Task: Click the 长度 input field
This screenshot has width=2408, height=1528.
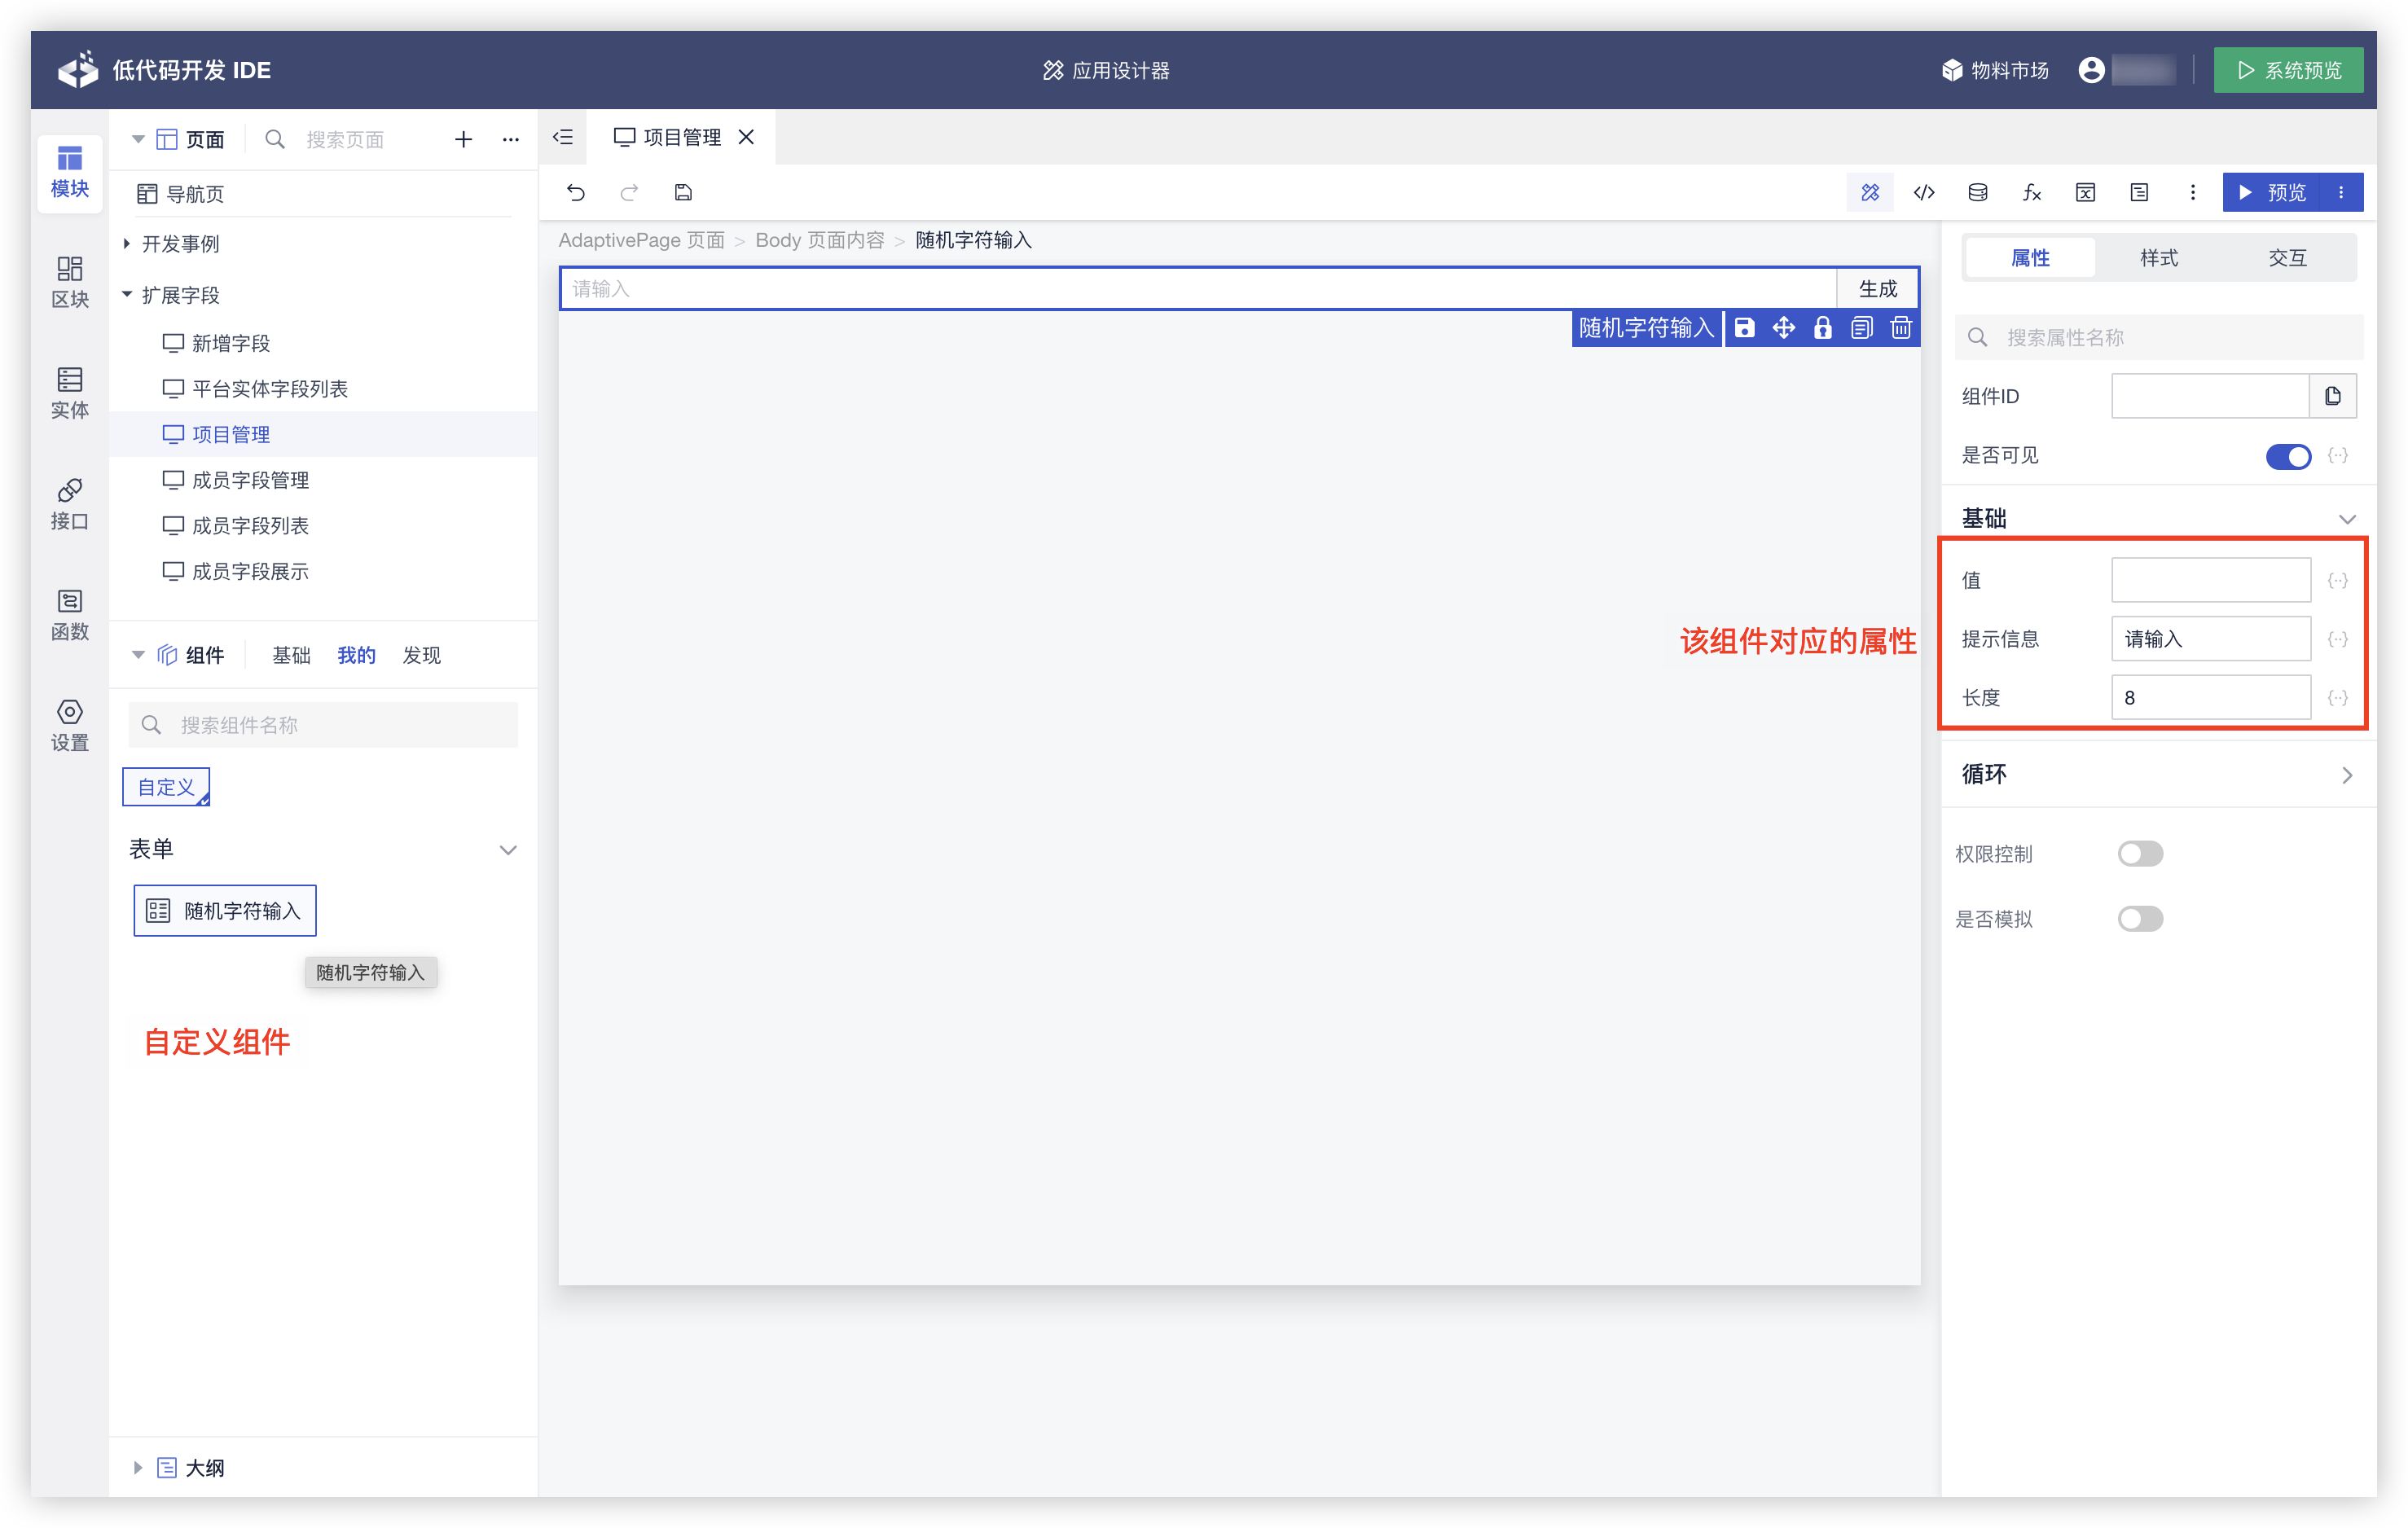Action: pos(2209,697)
